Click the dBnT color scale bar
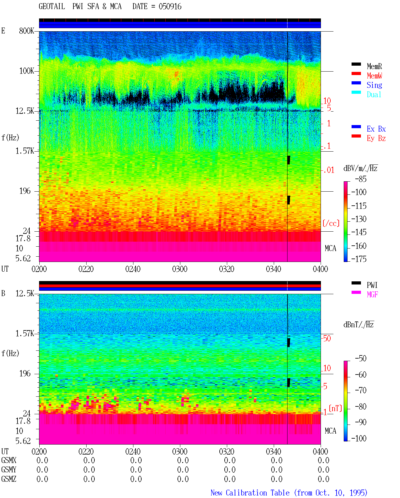The width and height of the screenshot is (400, 498). tap(345, 401)
